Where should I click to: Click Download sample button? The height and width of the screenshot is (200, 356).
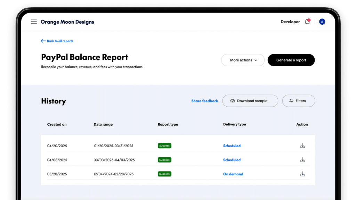[x=250, y=101]
